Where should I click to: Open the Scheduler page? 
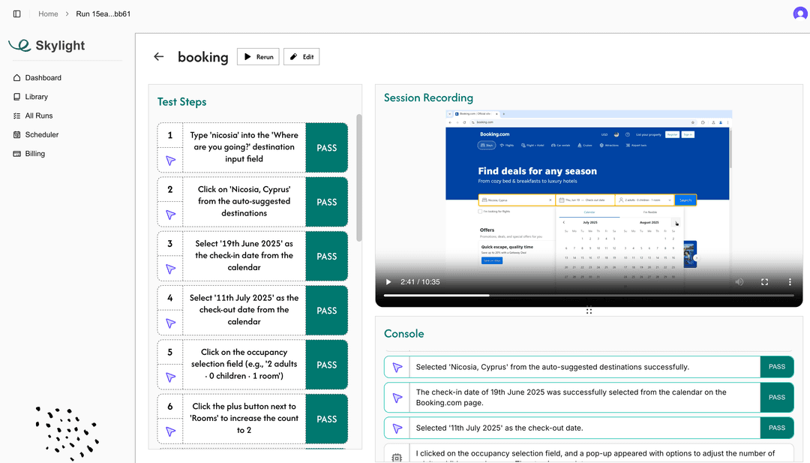click(x=42, y=134)
